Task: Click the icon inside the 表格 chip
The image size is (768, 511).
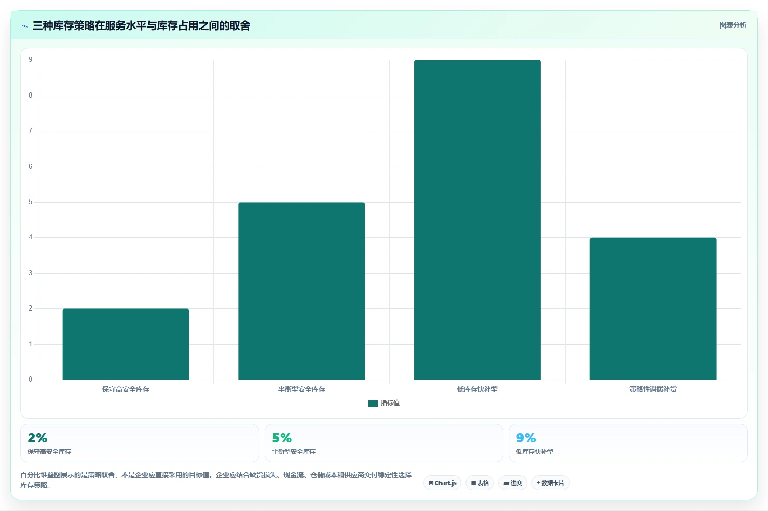Action: [473, 483]
